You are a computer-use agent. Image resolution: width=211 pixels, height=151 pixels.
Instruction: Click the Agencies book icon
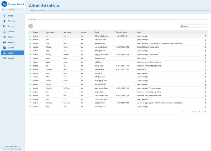5,21
